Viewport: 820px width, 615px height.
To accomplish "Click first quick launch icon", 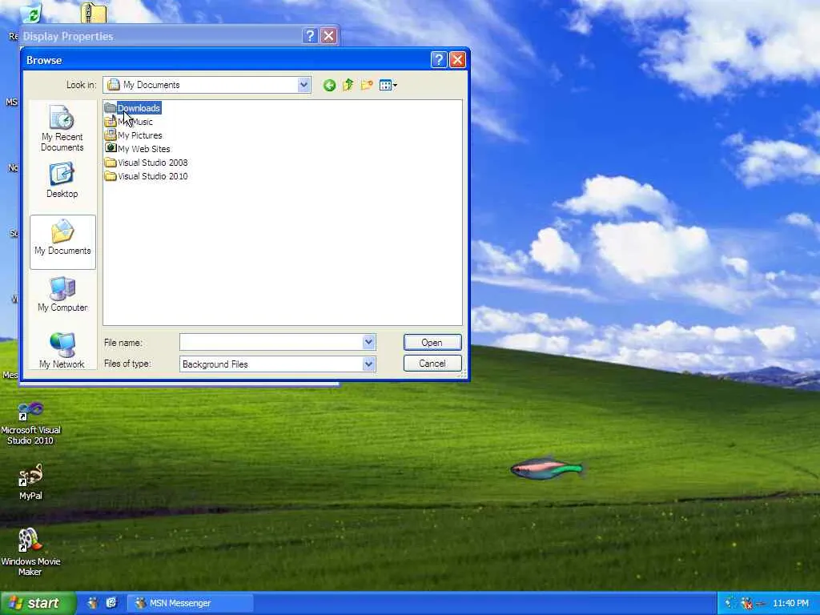I will click(x=93, y=603).
